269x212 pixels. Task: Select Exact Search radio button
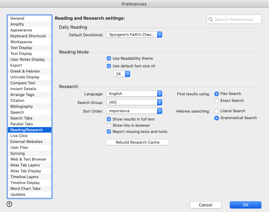tap(217, 101)
